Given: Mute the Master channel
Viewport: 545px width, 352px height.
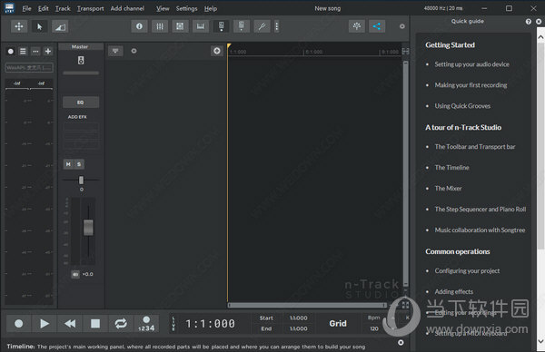Looking at the screenshot, I should tap(68, 164).
